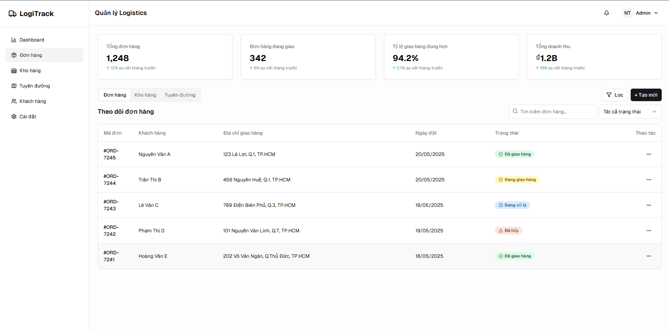Click the Tổng doanh thu card
Viewport: 669px width, 330px height.
(x=594, y=57)
